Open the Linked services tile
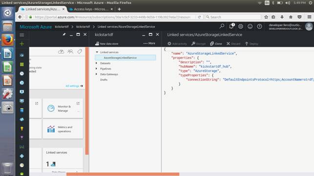Screen dimensions: 314x176 (x=63, y=160)
